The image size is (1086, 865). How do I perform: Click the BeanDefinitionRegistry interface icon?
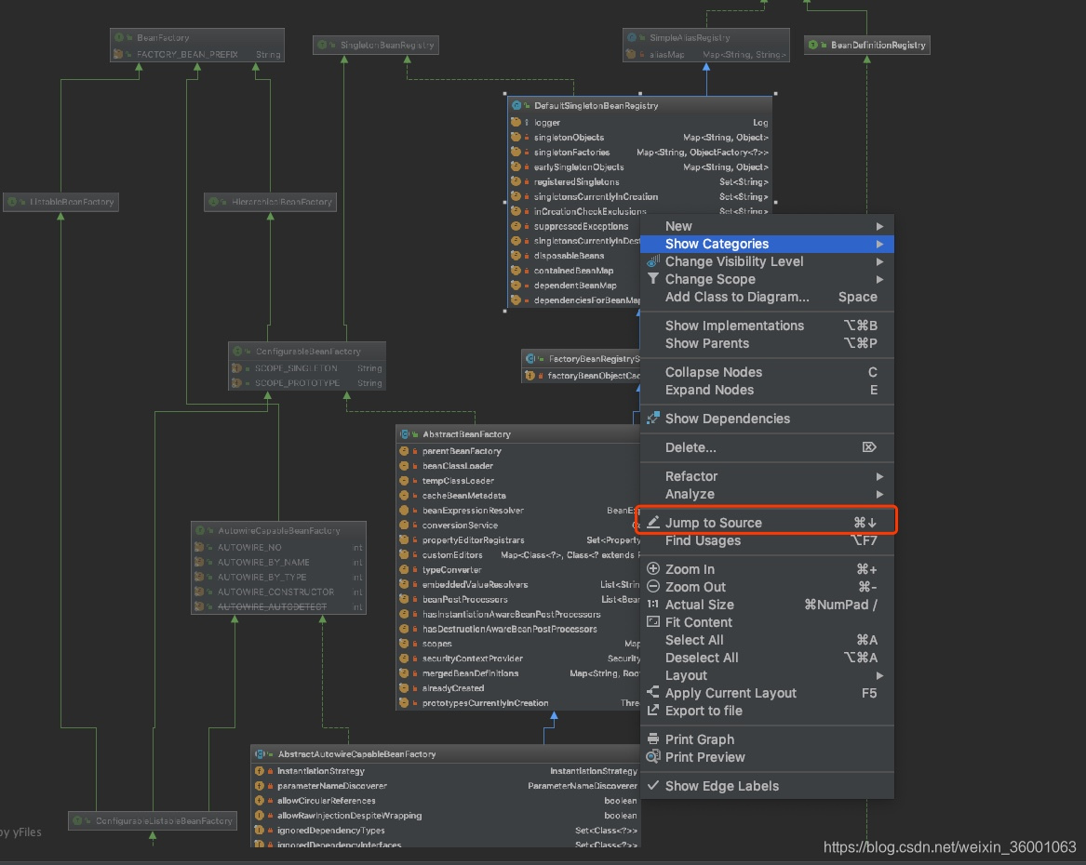(x=813, y=45)
